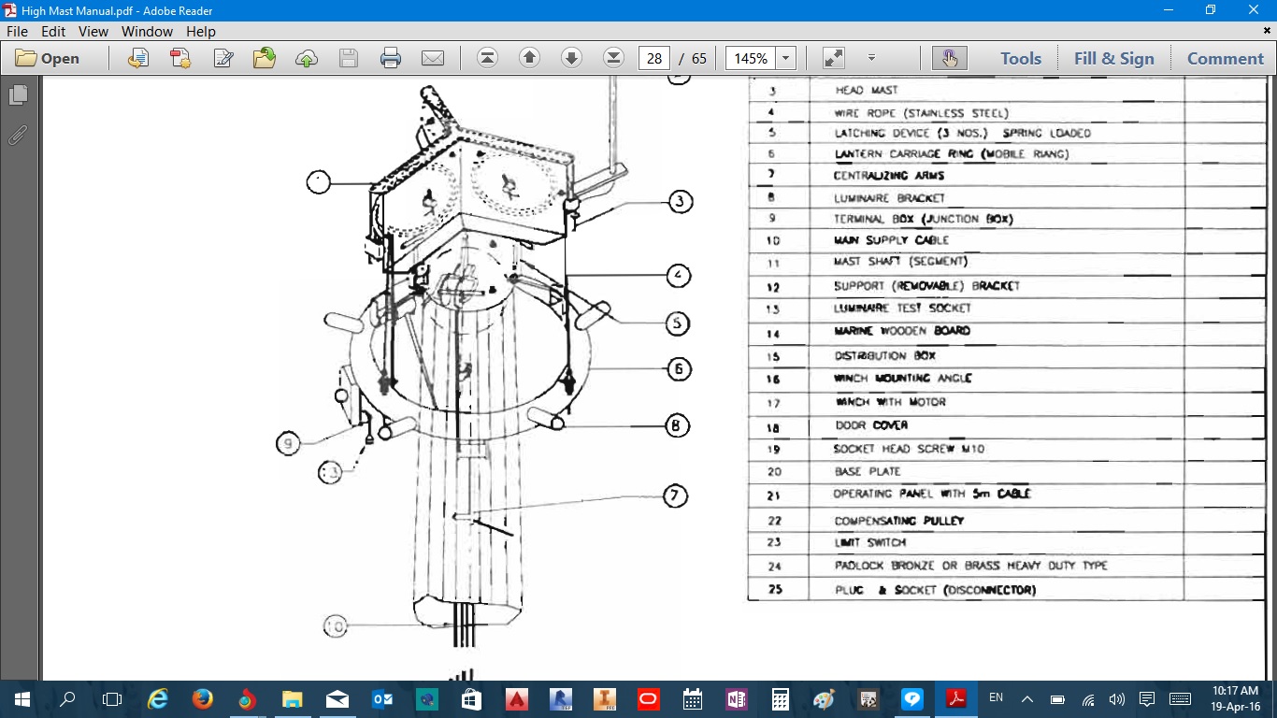Image resolution: width=1277 pixels, height=718 pixels.
Task: Click the email envelope icon
Action: pos(433,58)
